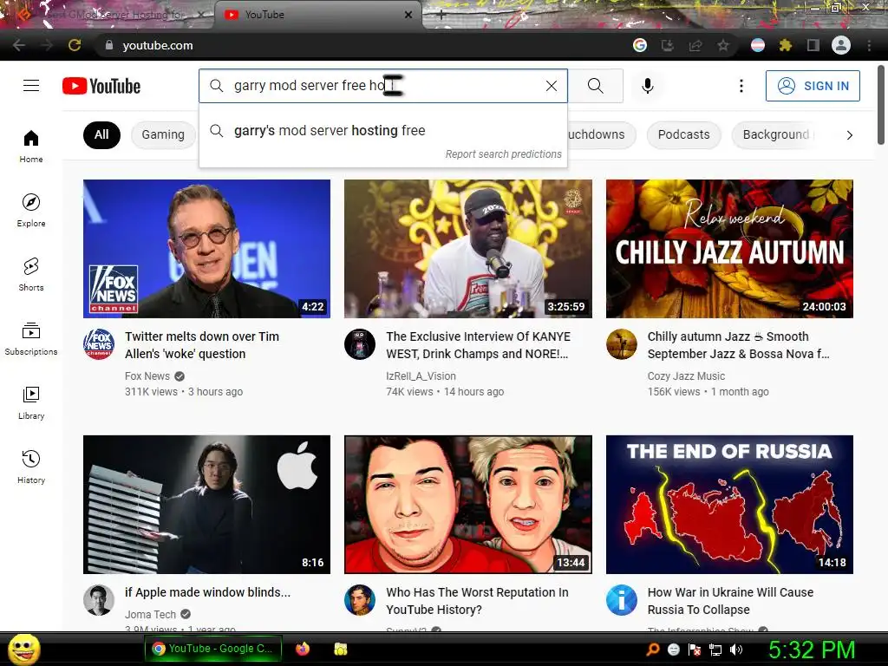Viewport: 888px width, 666px height.
Task: Click the browser back arrow
Action: coord(19,45)
